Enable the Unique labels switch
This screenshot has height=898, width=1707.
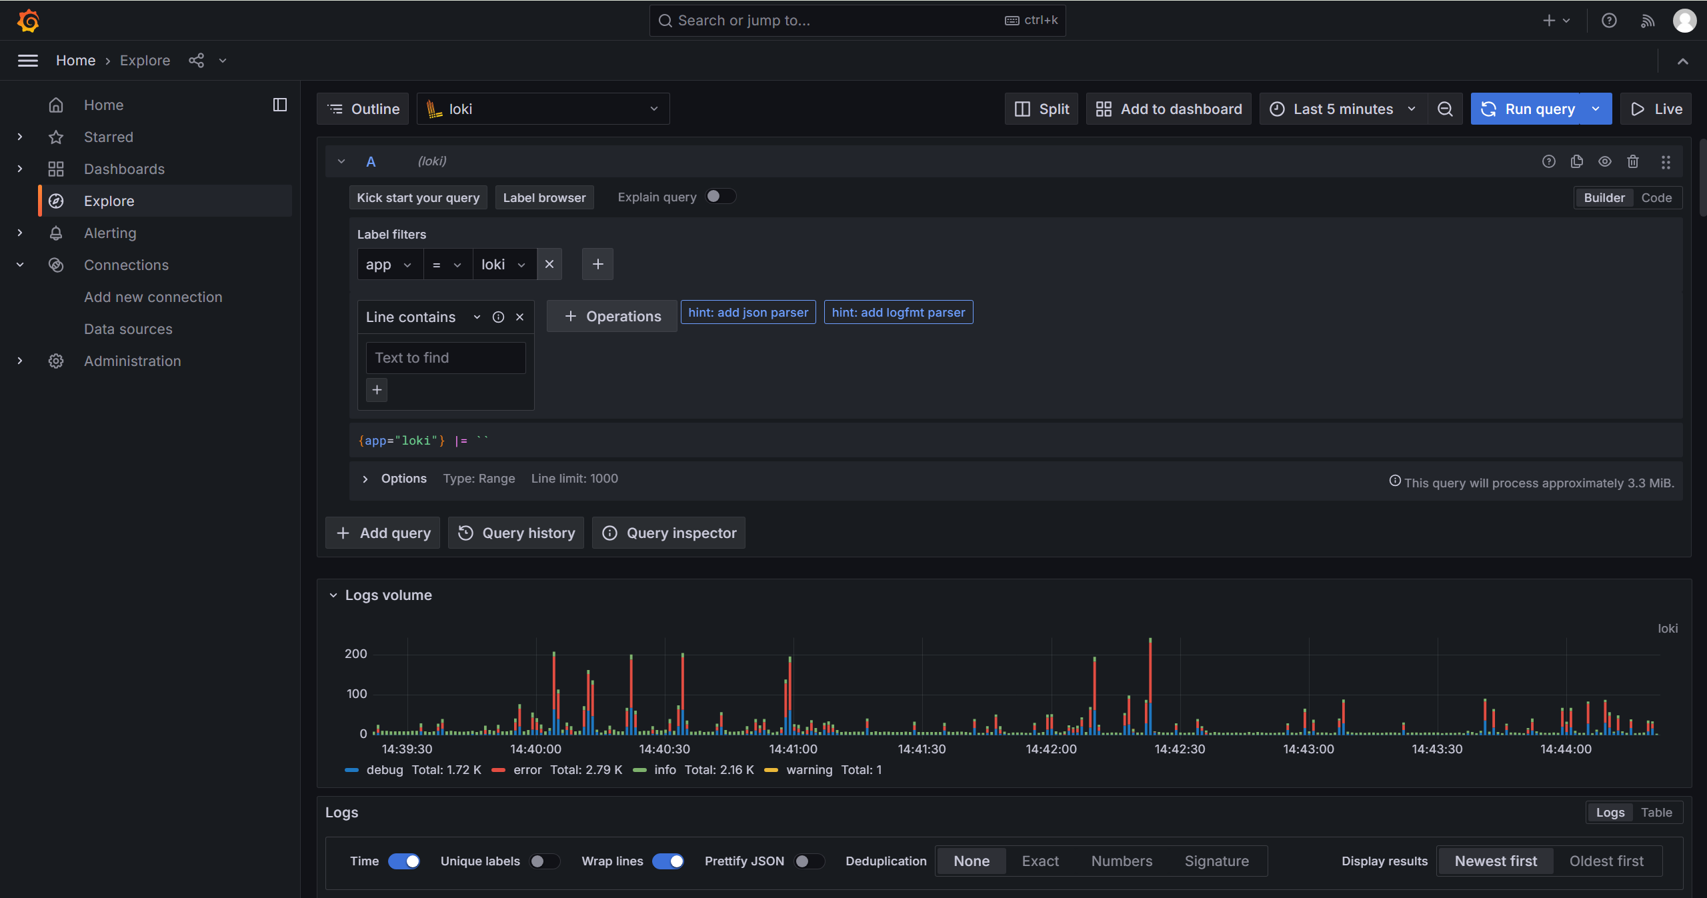pyautogui.click(x=544, y=861)
